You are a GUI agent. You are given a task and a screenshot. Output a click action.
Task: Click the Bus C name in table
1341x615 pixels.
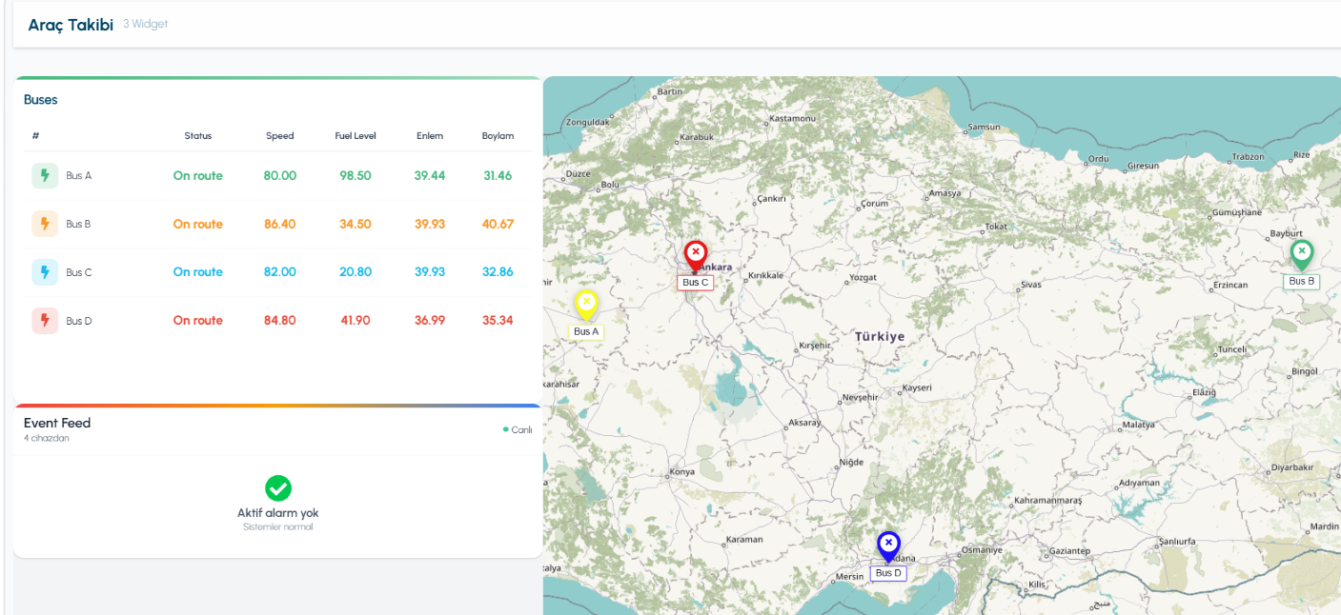tap(79, 272)
